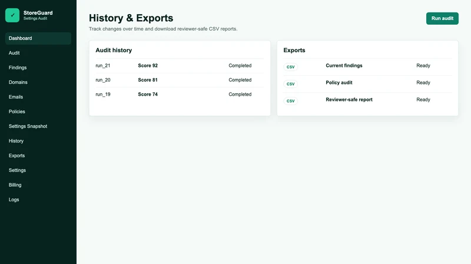Open the Emails sidebar section
471x264 pixels.
coord(38,97)
